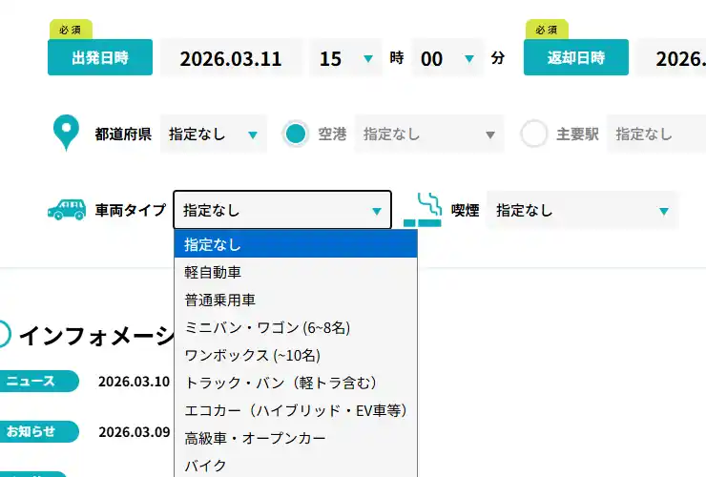Pick エコカー (ハイブリッド・EV車等) option
The image size is (706, 477).
(296, 410)
